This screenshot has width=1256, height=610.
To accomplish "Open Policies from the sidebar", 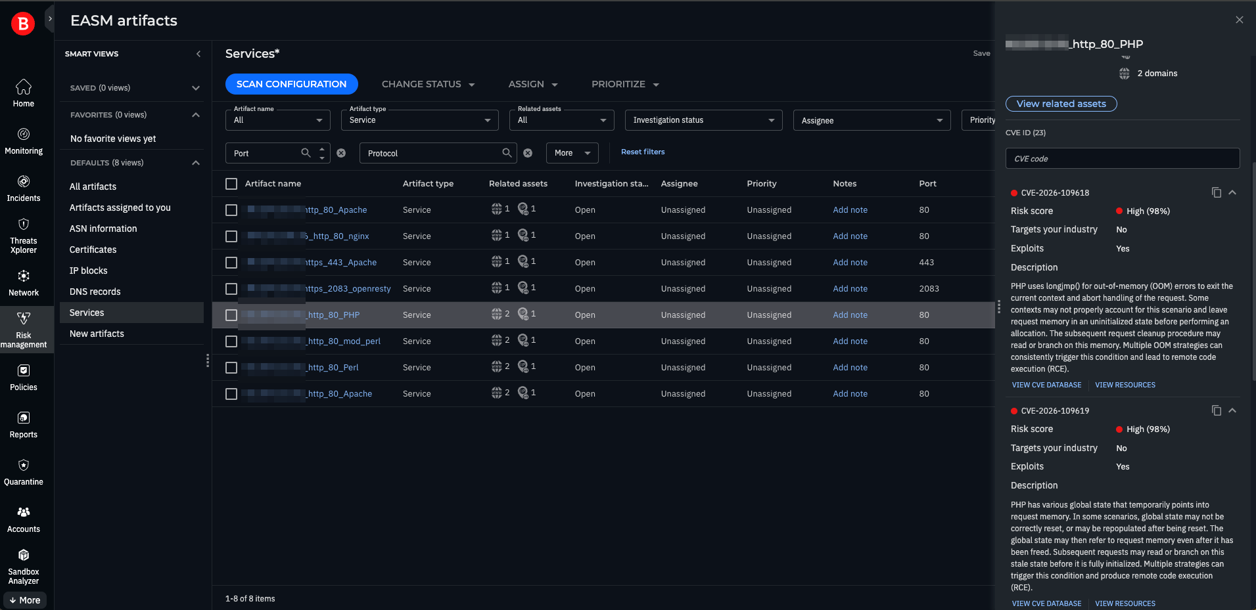I will tap(24, 378).
